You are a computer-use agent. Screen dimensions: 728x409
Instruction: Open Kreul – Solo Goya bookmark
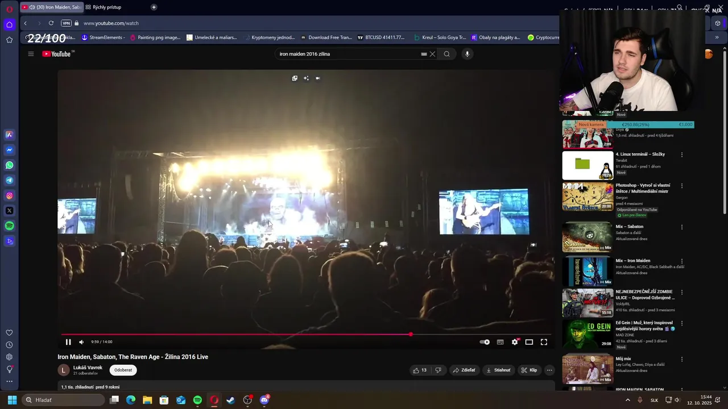pos(440,37)
